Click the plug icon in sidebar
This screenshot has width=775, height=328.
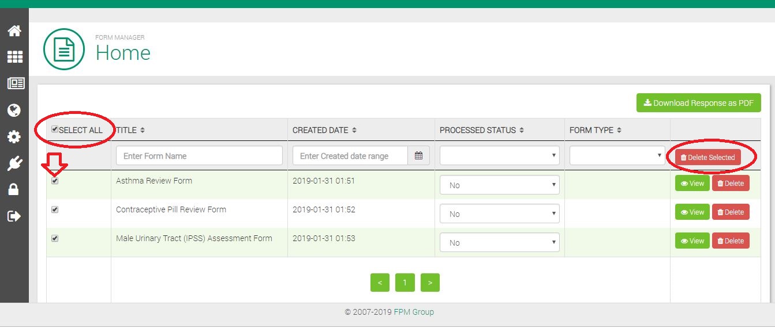(x=14, y=163)
